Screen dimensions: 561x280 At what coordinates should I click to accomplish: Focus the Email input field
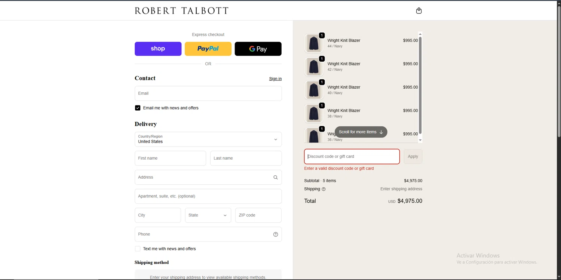(x=208, y=93)
